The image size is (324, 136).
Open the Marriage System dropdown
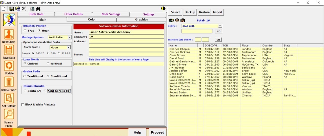click(x=70, y=37)
